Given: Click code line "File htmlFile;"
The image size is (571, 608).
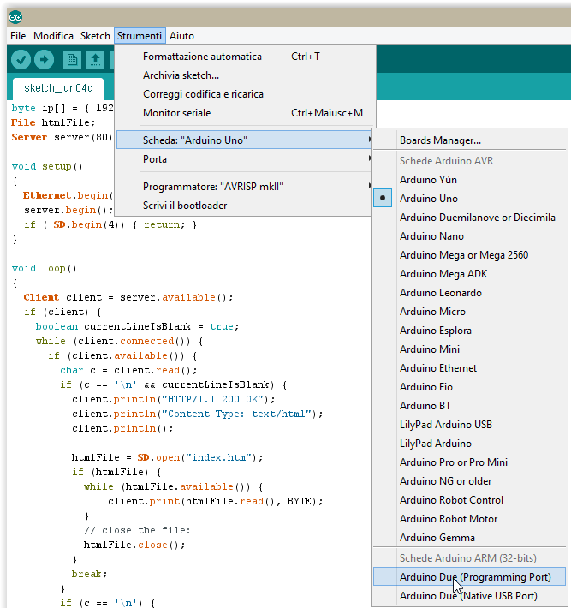Looking at the screenshot, I should click(53, 123).
